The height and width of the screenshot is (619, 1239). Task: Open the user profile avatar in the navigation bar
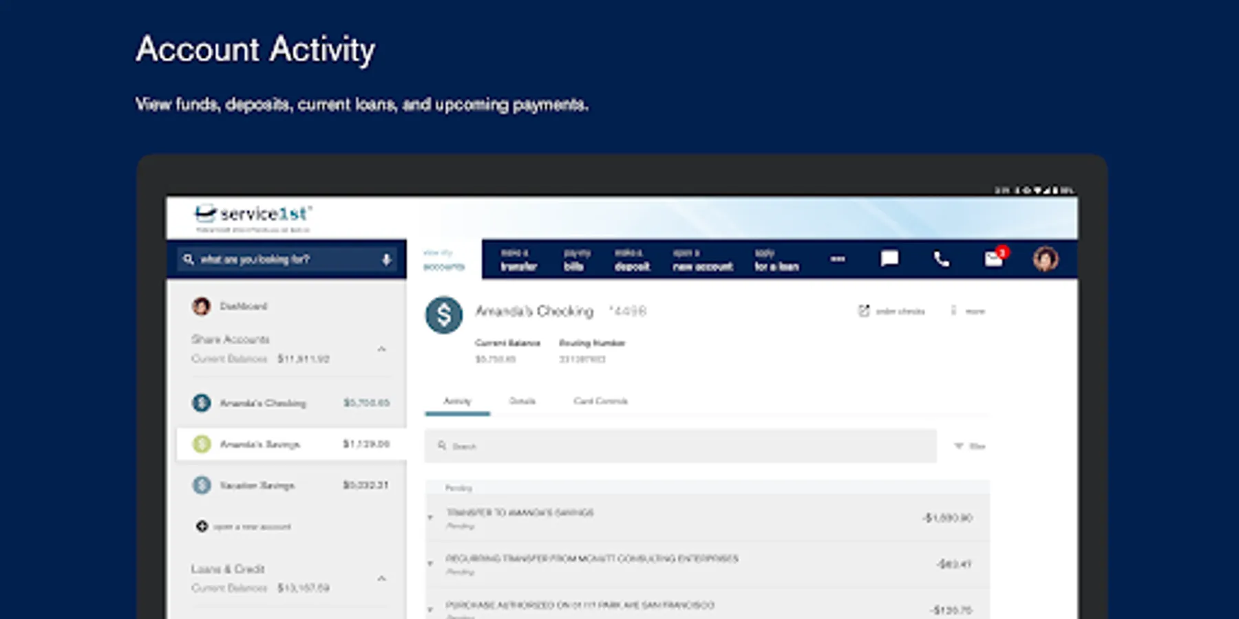pos(1046,259)
